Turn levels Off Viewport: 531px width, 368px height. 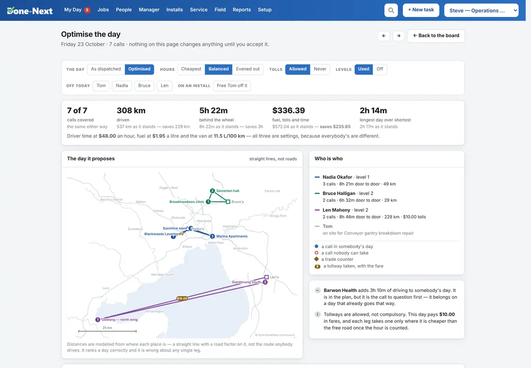pos(380,69)
